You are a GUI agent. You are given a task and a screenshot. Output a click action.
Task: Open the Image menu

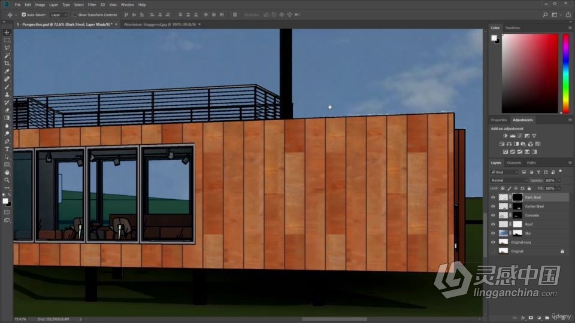(40, 5)
